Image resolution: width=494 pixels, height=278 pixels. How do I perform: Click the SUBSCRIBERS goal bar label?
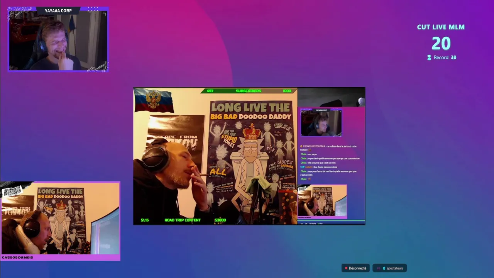248,91
